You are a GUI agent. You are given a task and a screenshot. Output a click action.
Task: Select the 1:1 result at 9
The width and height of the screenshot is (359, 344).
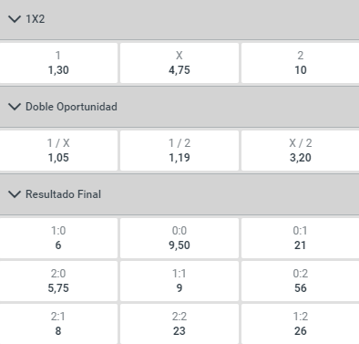click(179, 281)
